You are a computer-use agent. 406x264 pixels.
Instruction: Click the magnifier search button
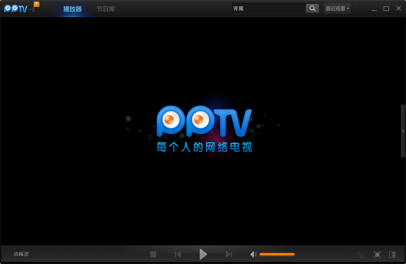tap(312, 9)
